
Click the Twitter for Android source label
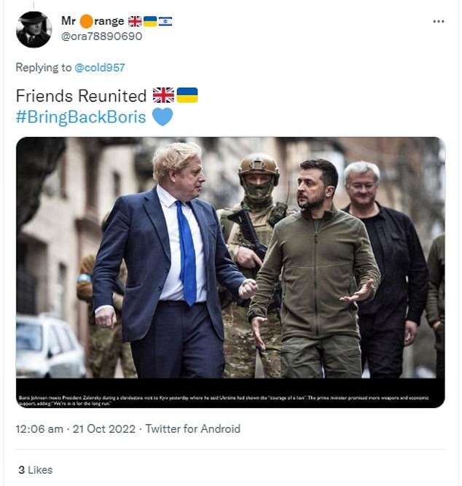click(x=193, y=429)
